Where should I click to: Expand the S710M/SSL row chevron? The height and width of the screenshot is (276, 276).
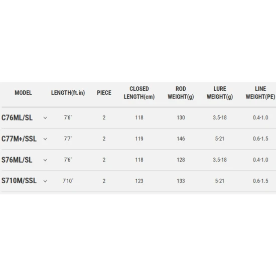(x=45, y=181)
